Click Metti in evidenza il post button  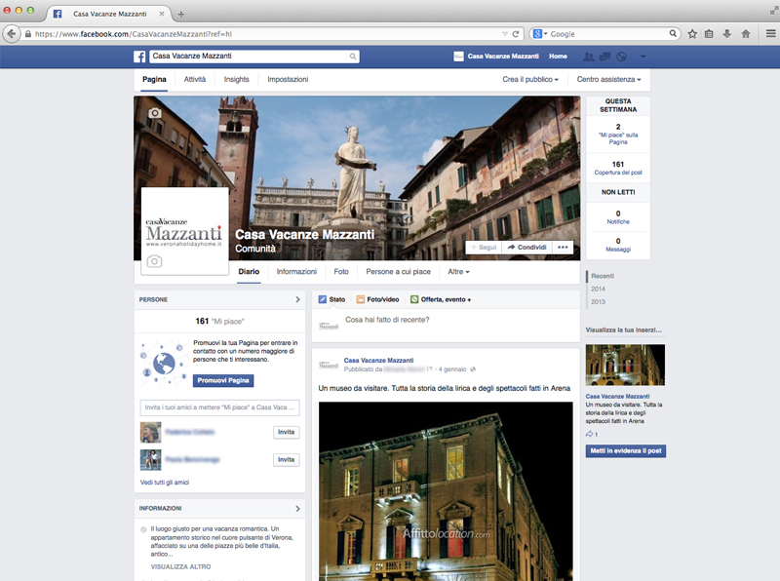tap(626, 451)
